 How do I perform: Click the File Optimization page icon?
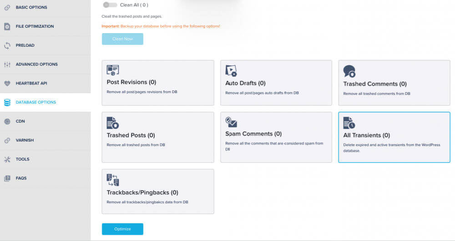click(7, 26)
